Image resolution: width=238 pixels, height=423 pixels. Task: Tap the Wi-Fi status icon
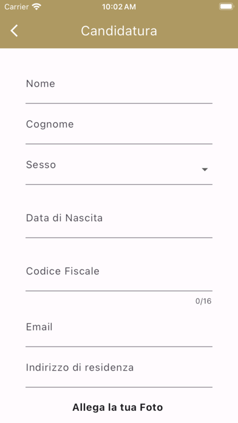[x=36, y=7]
